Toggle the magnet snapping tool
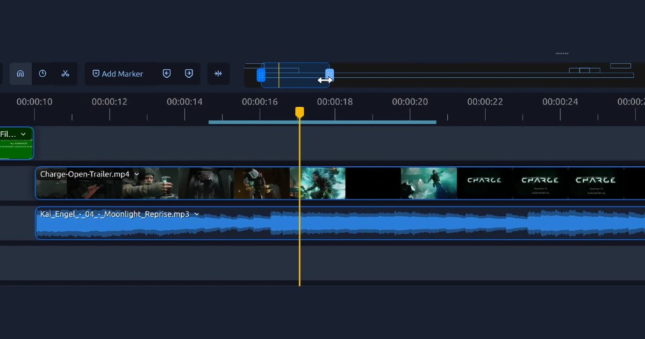This screenshot has height=339, width=645. pos(20,73)
